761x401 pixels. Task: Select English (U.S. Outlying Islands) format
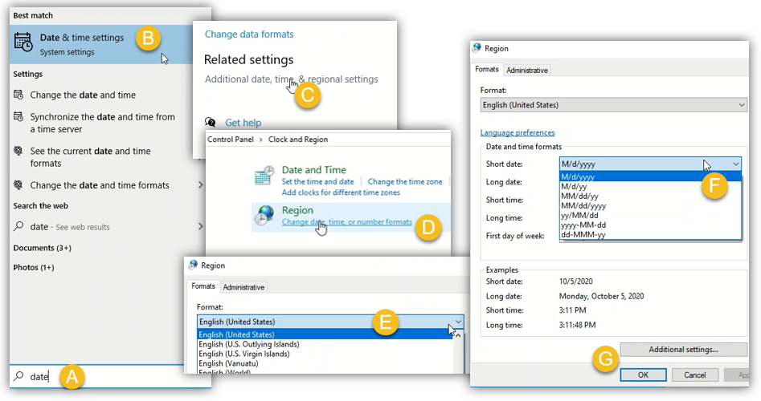(x=325, y=344)
